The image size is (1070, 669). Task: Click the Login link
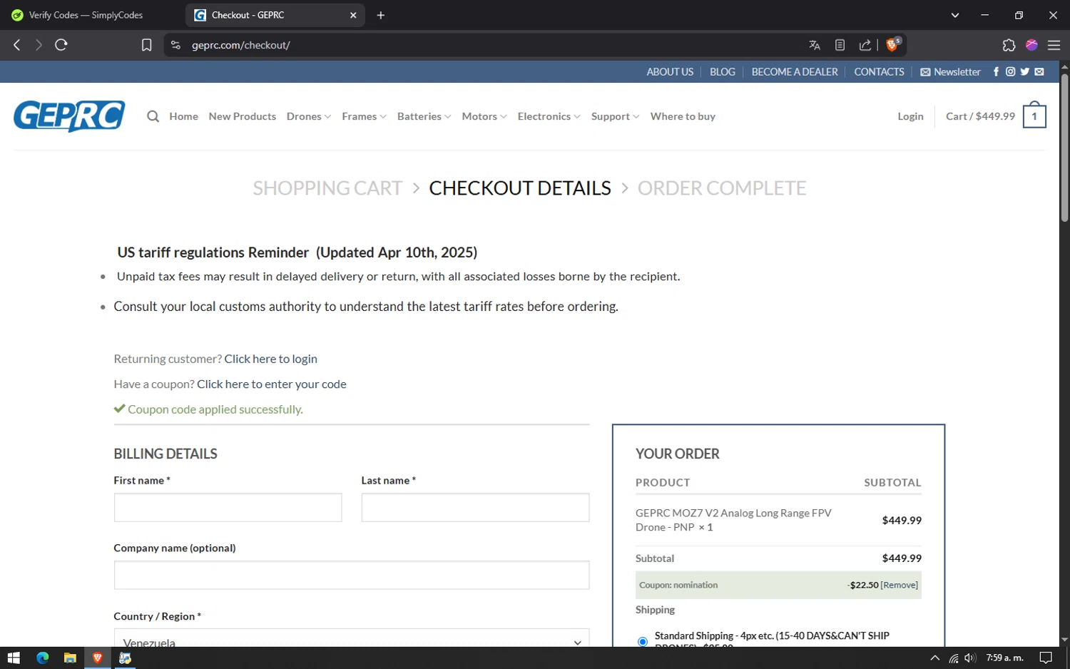pos(910,116)
